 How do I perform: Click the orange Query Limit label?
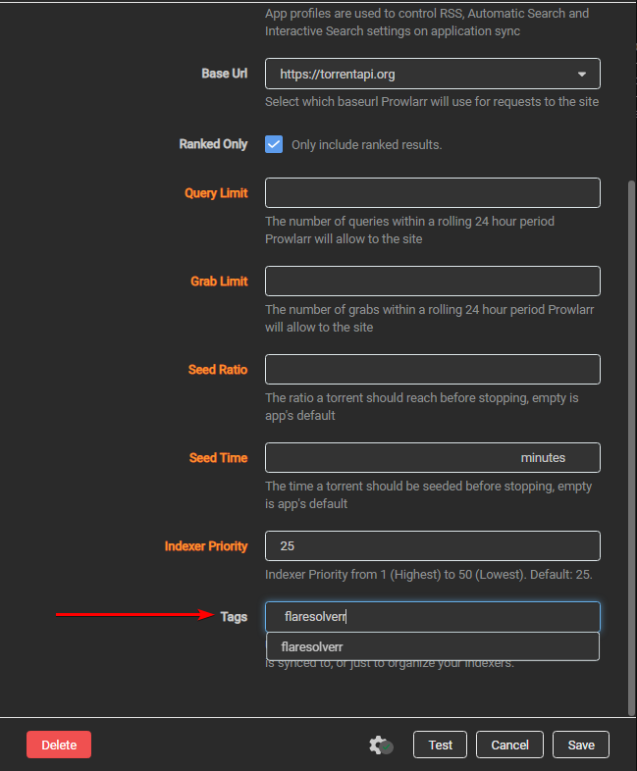pos(216,193)
